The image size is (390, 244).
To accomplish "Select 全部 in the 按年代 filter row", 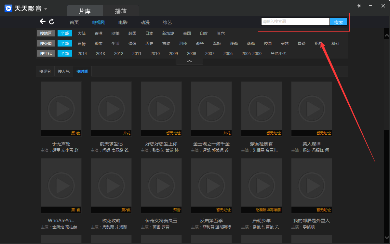I will [x=65, y=53].
